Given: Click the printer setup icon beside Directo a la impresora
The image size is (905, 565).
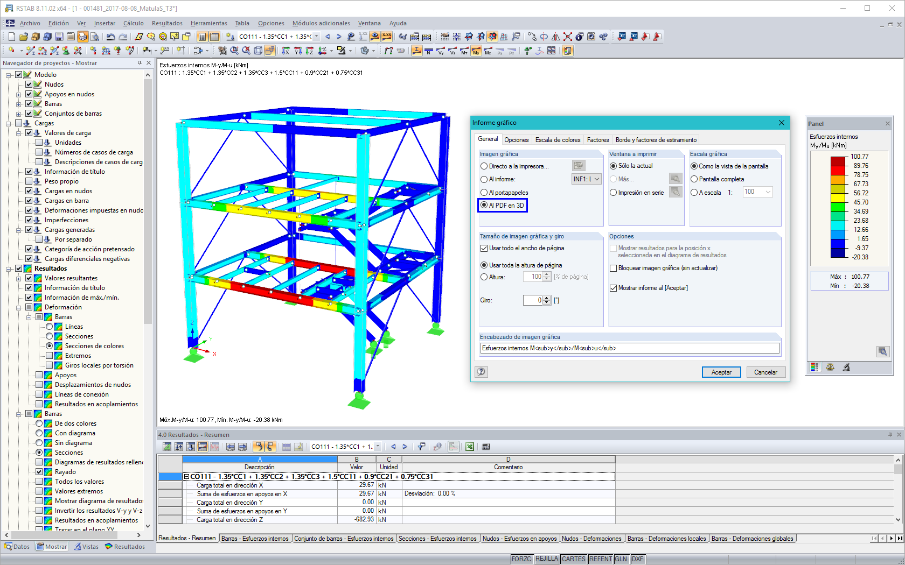Looking at the screenshot, I should [x=579, y=166].
